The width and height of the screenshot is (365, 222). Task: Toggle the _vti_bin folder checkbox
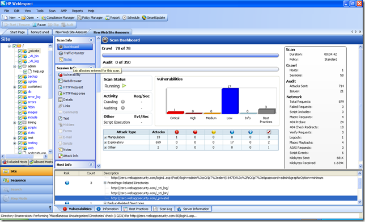point(20,56)
